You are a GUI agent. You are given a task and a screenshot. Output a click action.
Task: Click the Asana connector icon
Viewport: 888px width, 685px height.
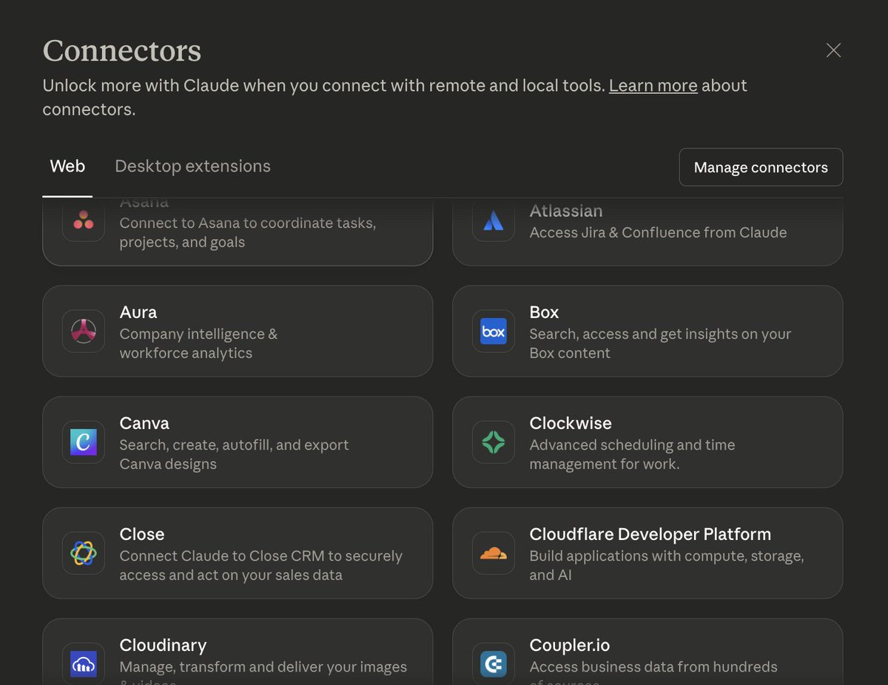click(83, 220)
